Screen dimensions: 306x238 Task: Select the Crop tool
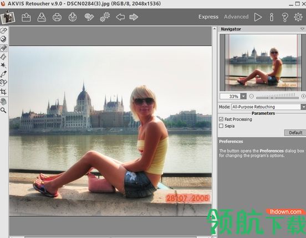pos(3,92)
